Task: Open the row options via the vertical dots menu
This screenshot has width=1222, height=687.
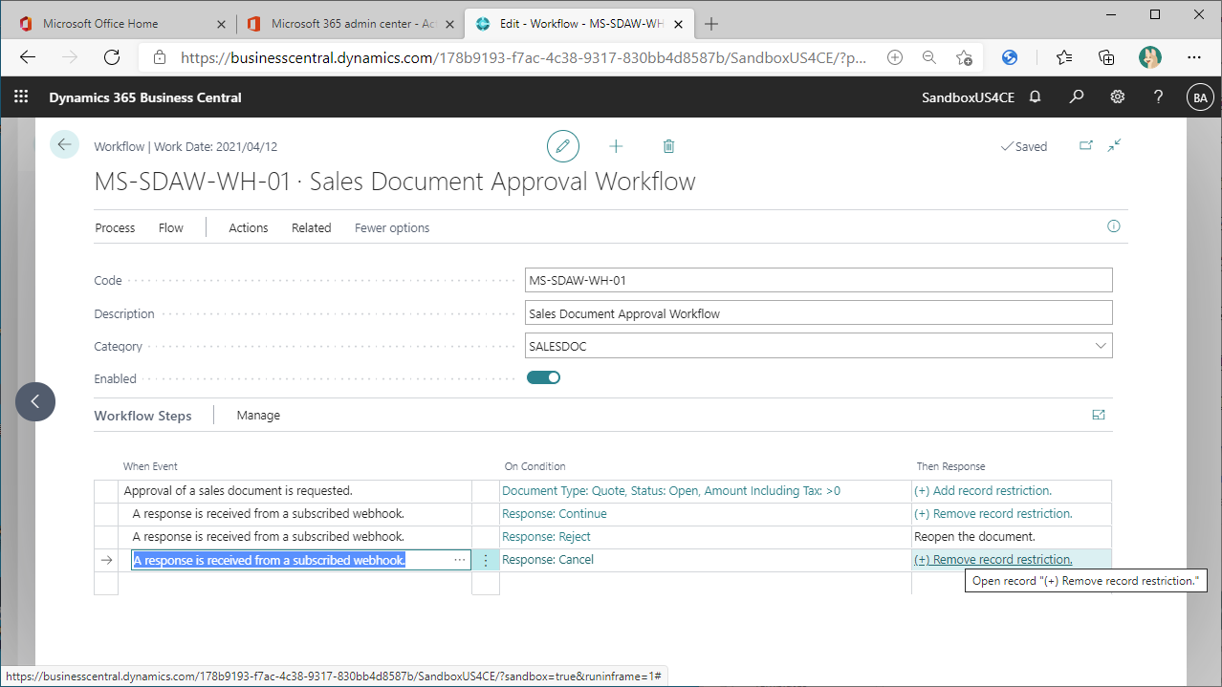Action: (x=485, y=560)
